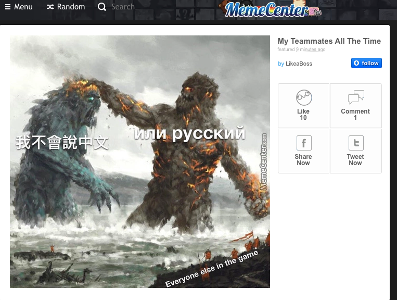The height and width of the screenshot is (300, 397).
Task: Open Comment speech bubbles icon
Action: pos(356,97)
